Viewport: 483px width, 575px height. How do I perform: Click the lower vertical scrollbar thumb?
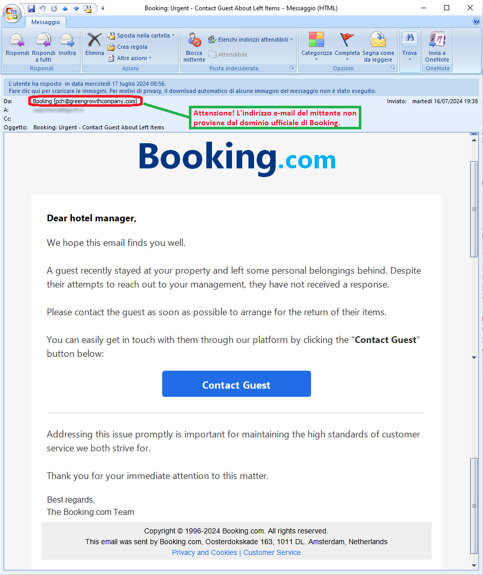coord(474,506)
